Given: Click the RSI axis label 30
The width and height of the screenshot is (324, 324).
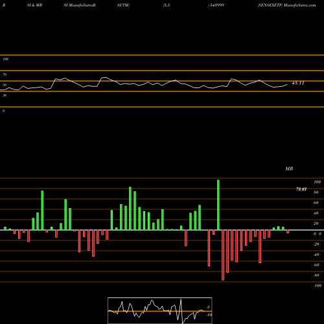Looking at the screenshot, I should pyautogui.click(x=5, y=95).
